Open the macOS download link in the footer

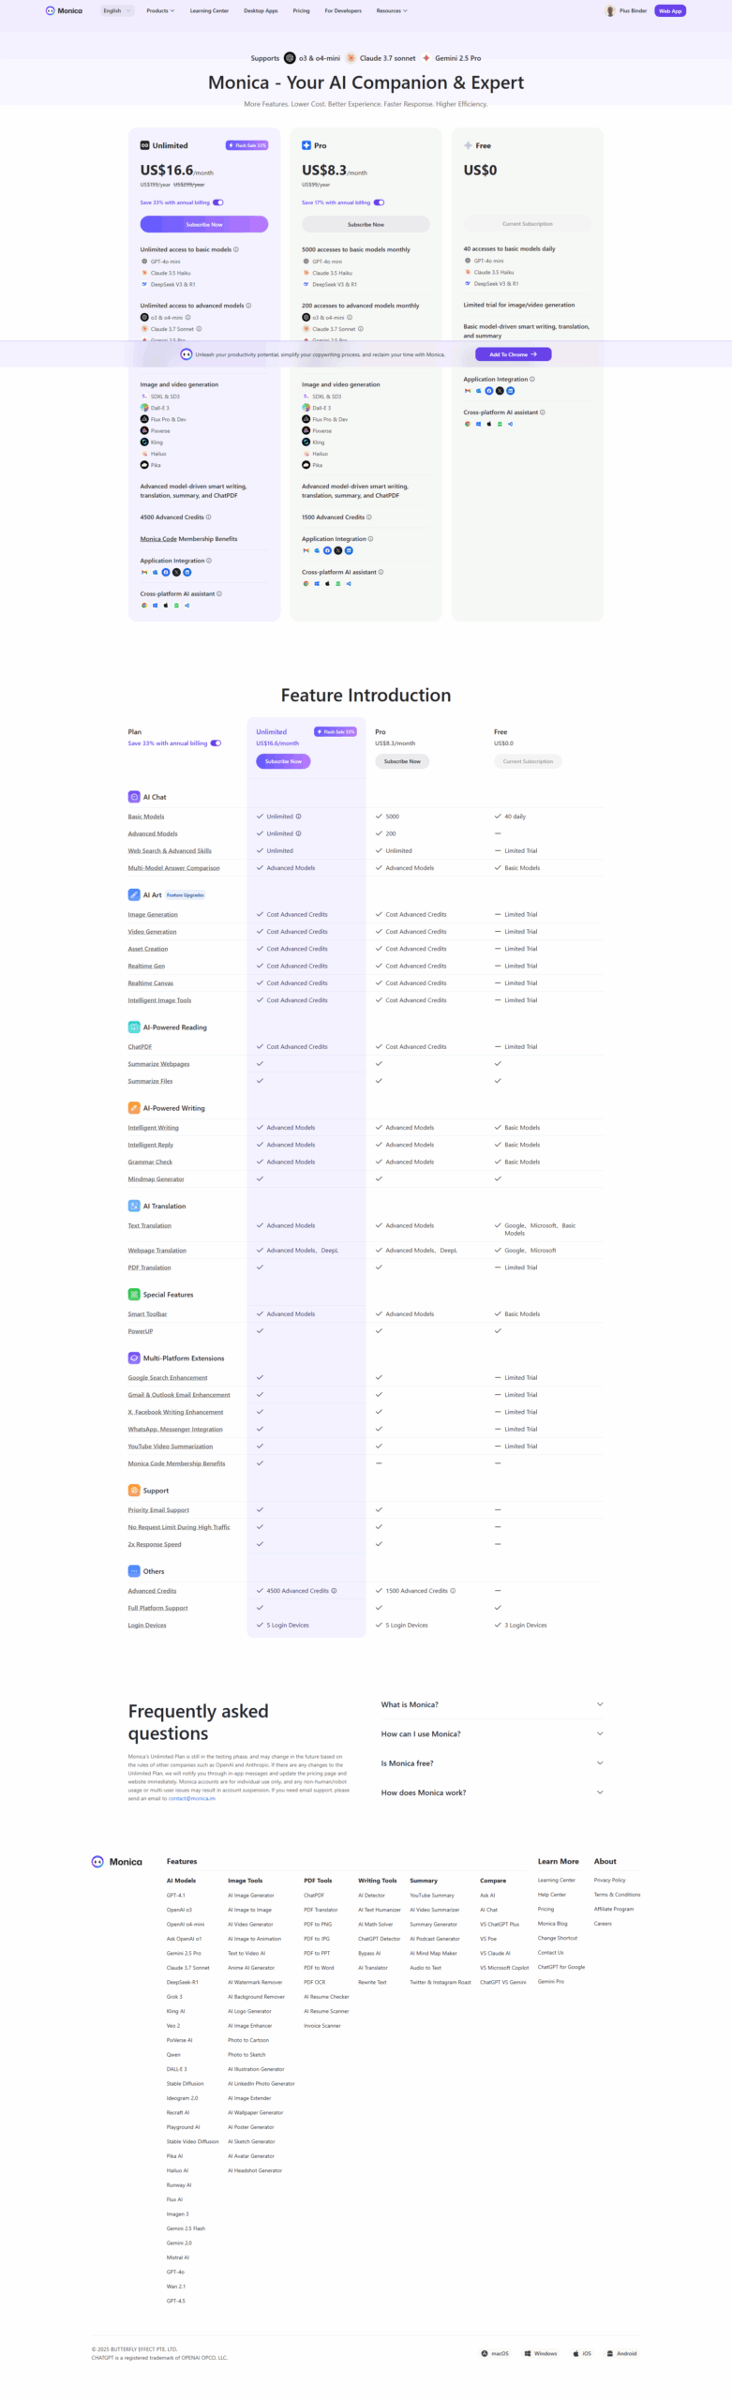pos(495,2353)
